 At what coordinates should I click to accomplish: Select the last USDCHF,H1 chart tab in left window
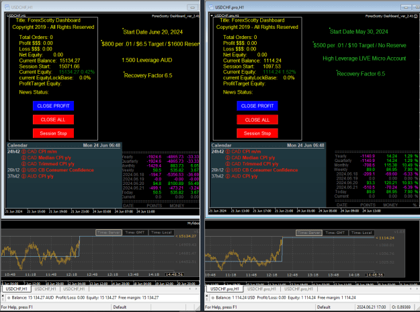(x=74, y=289)
